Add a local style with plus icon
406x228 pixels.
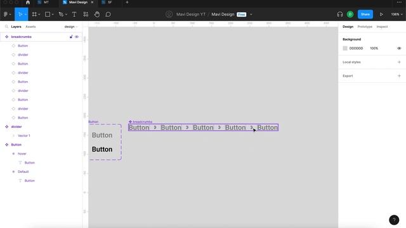point(399,62)
